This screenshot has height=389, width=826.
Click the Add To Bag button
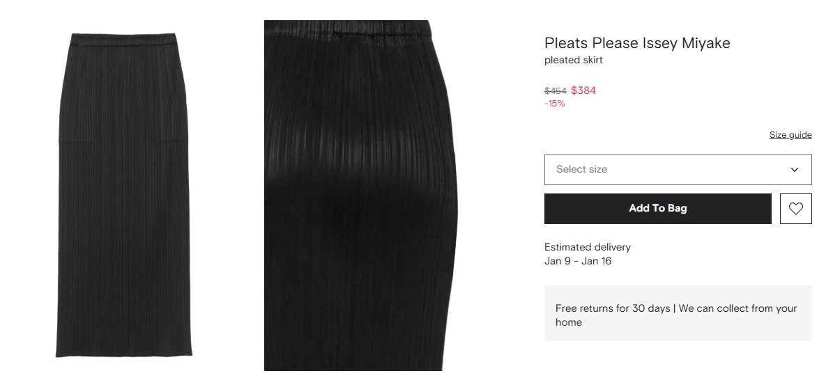click(657, 209)
